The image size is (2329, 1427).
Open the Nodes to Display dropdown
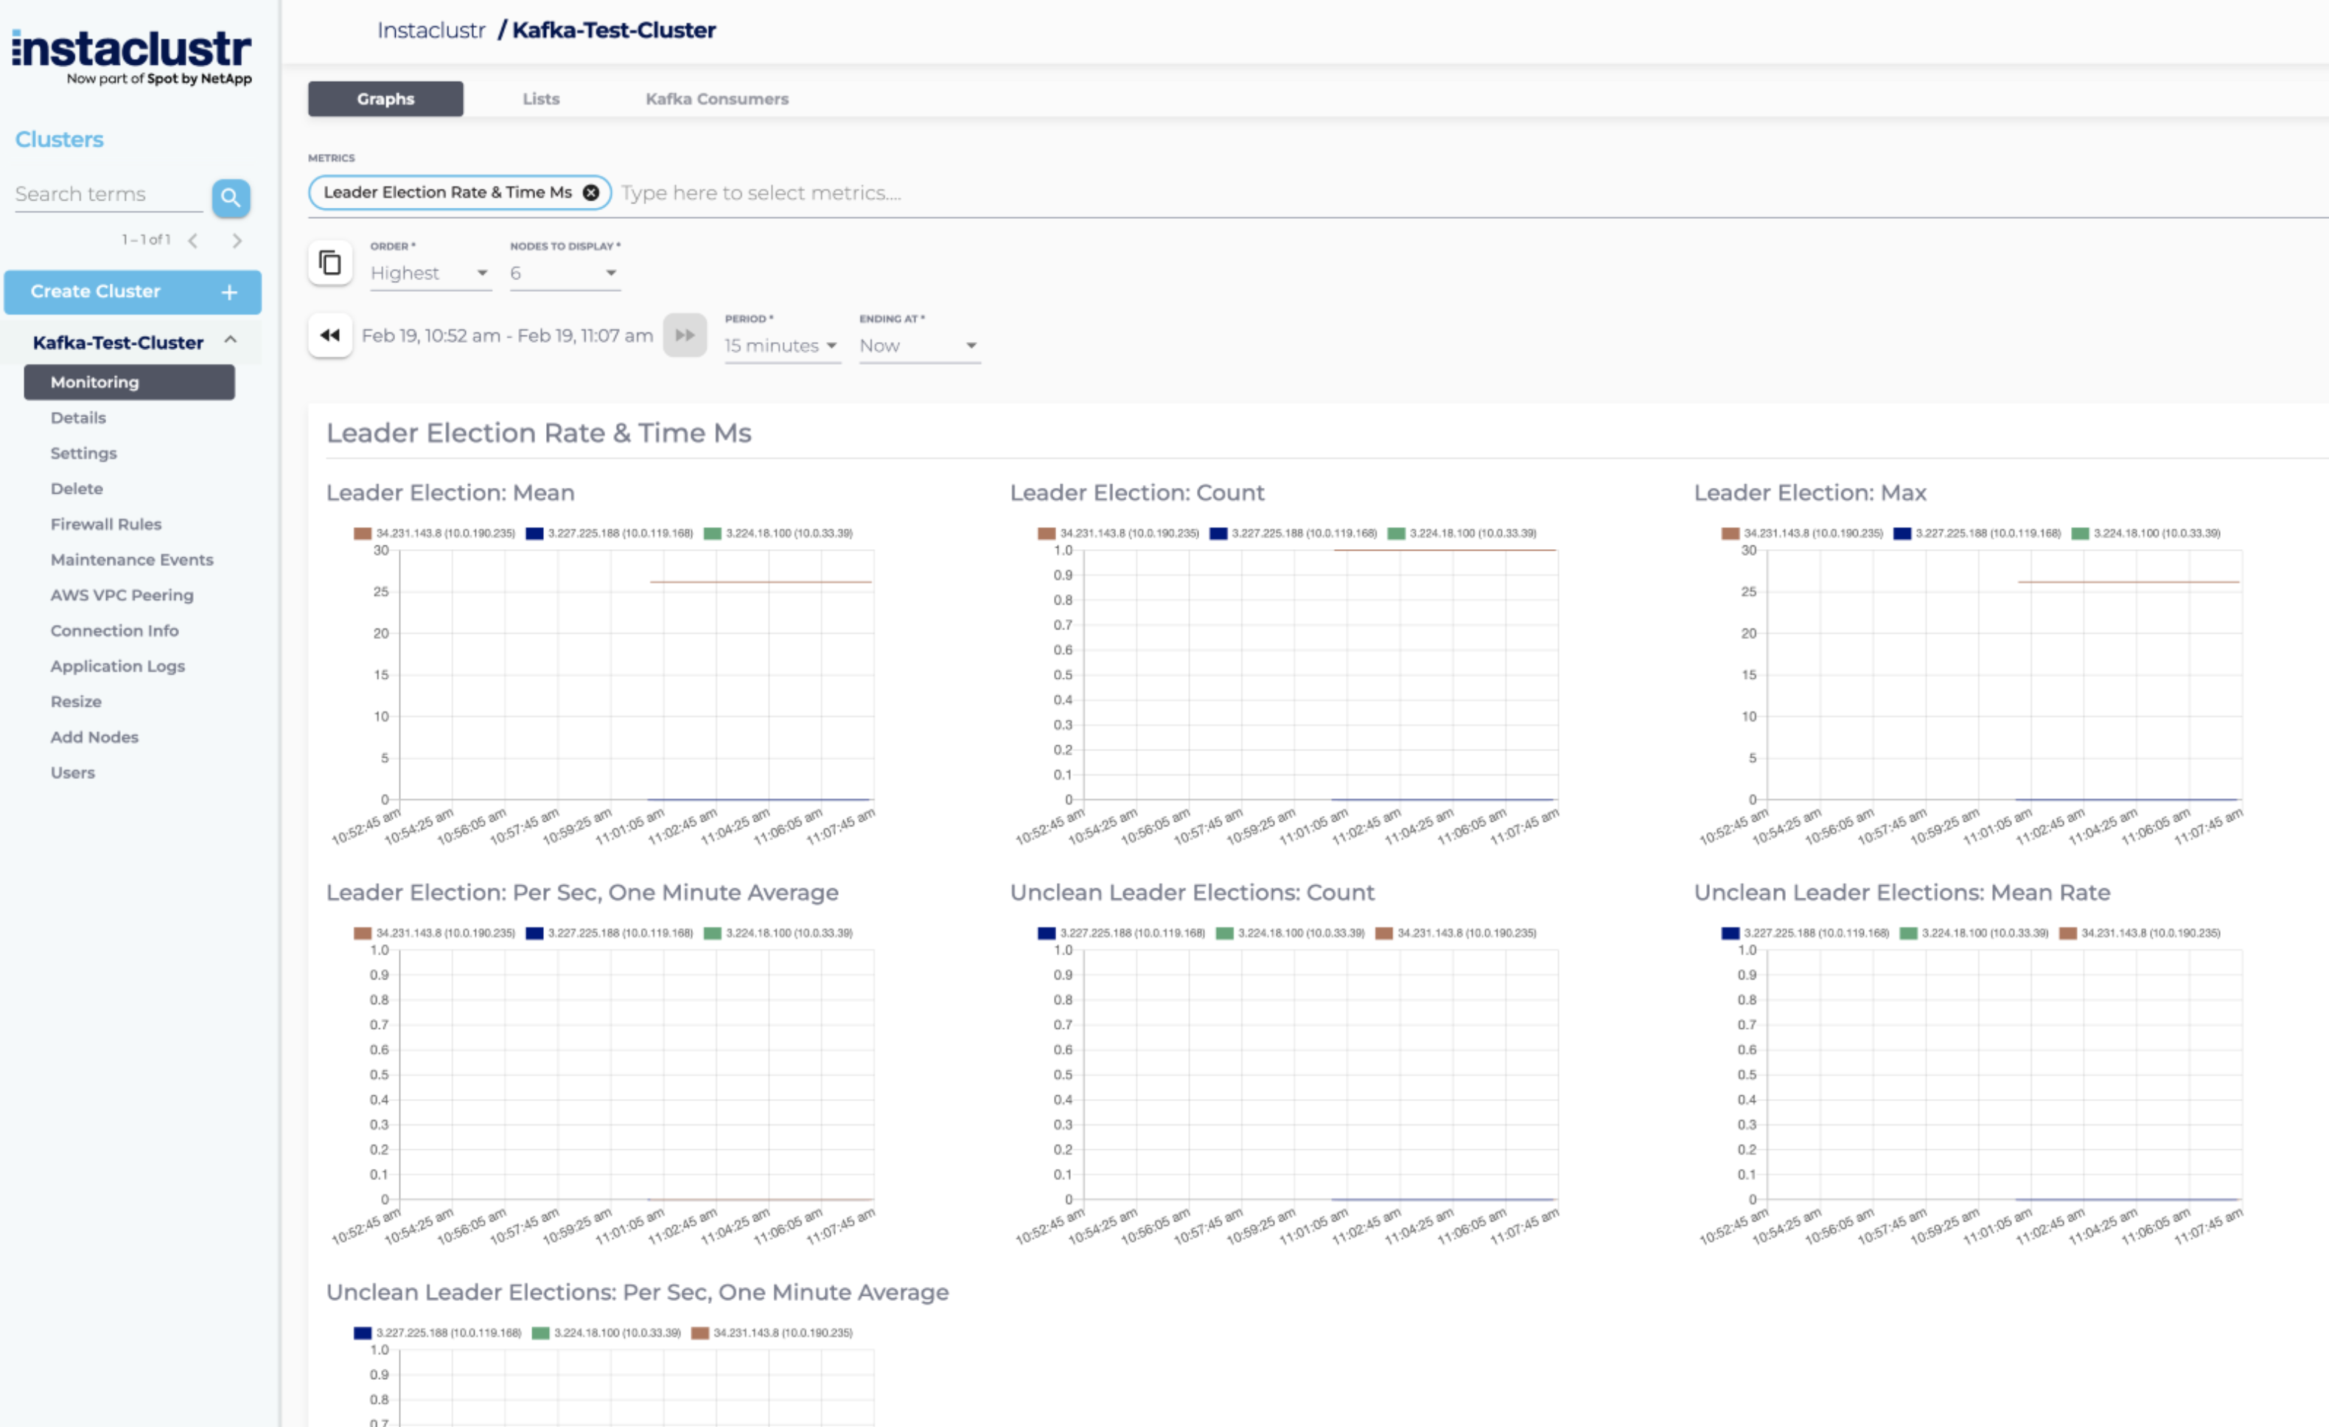[565, 273]
